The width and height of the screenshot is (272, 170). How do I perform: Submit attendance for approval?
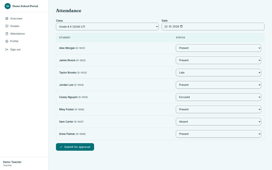75,147
